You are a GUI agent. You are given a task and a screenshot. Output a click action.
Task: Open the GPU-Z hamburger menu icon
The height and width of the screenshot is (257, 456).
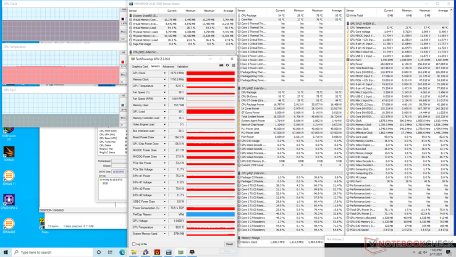click(x=233, y=65)
